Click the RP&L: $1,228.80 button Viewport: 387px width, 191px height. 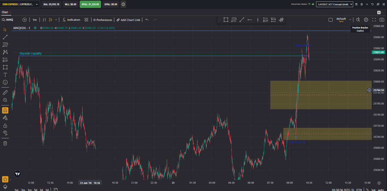pyautogui.click(x=90, y=4)
